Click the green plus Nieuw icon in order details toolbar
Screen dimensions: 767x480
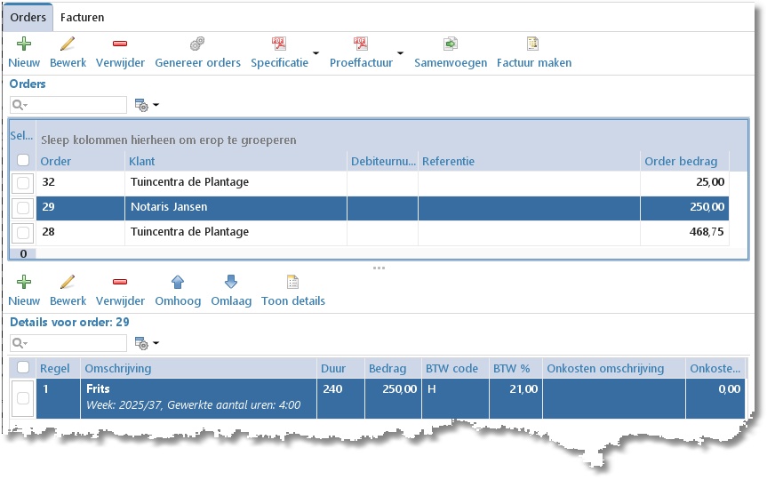click(x=23, y=283)
